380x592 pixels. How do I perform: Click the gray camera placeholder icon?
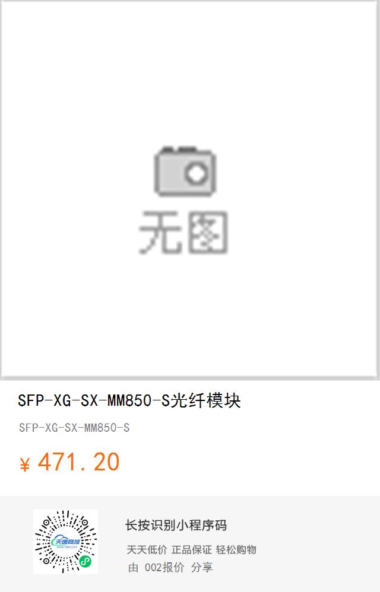[x=185, y=171]
